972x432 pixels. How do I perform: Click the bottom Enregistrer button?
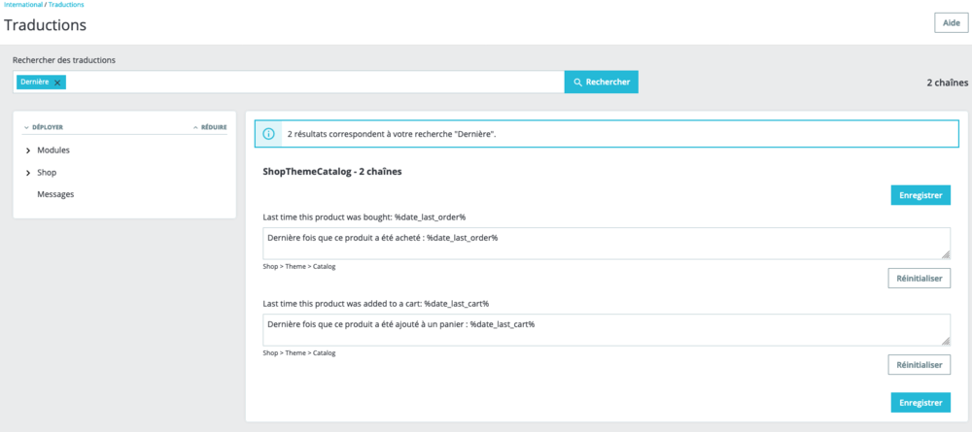pos(920,402)
